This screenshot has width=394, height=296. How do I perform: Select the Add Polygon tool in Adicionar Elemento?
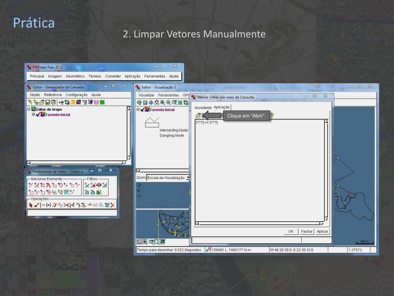point(42,185)
